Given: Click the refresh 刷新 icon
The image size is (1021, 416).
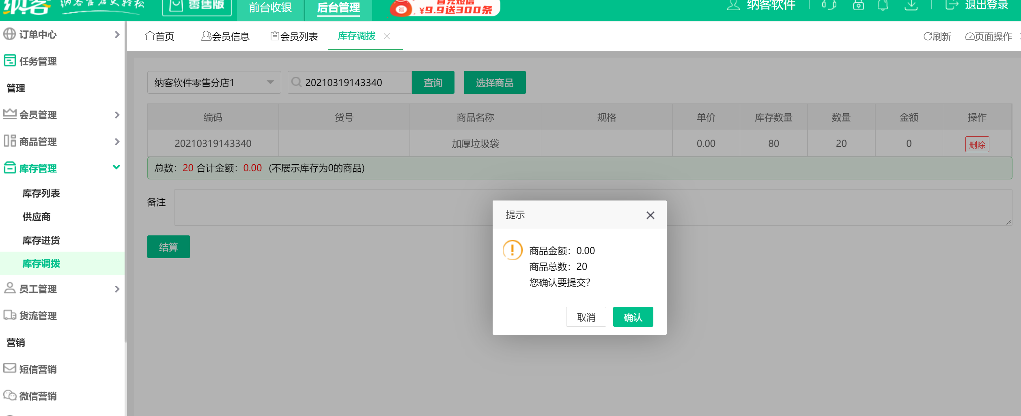Looking at the screenshot, I should (929, 37).
